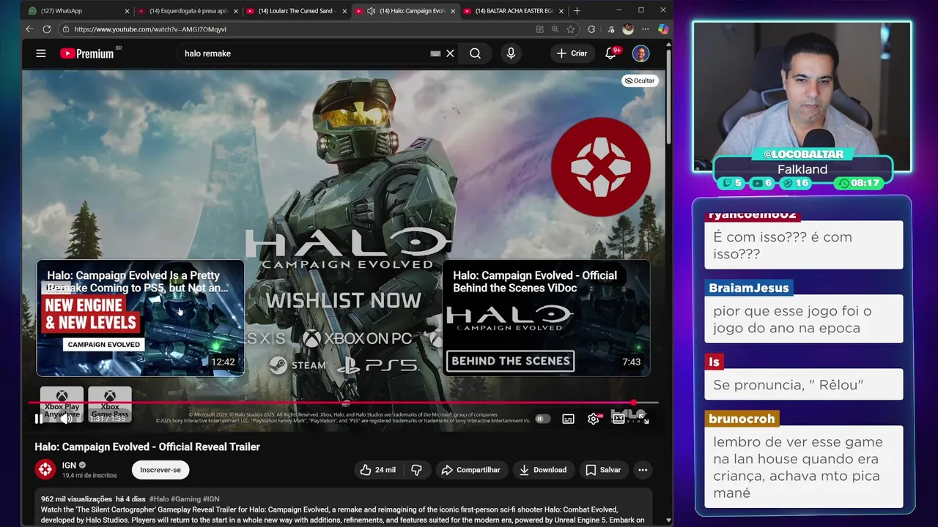Screen dimensions: 938x527
Task: Click the video title text
Action: 147,446
